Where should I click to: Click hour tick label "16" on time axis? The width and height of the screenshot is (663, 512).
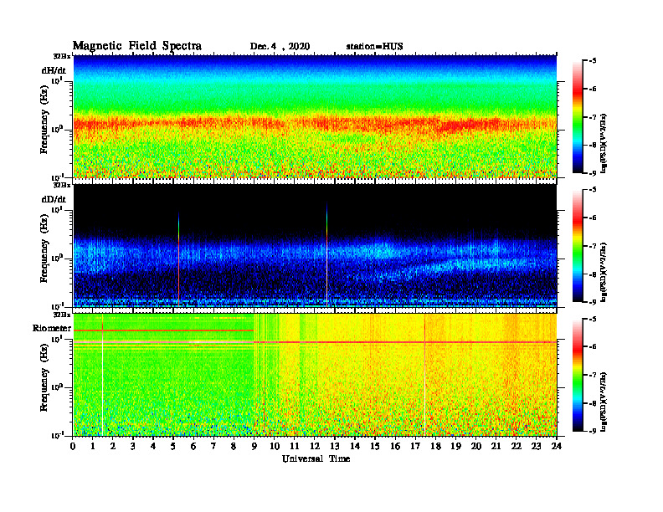coord(395,447)
